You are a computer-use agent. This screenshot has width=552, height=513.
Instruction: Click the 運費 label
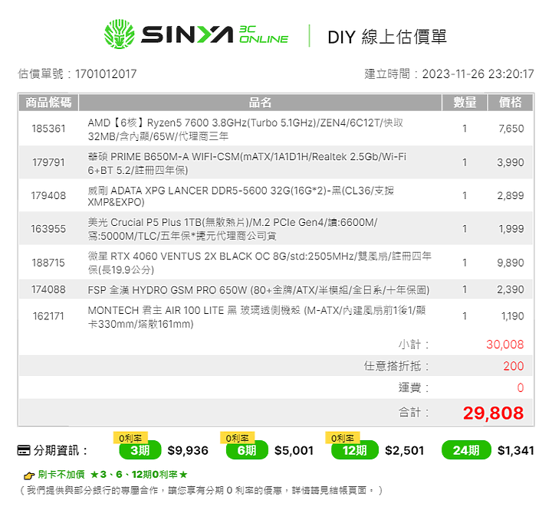(x=414, y=388)
